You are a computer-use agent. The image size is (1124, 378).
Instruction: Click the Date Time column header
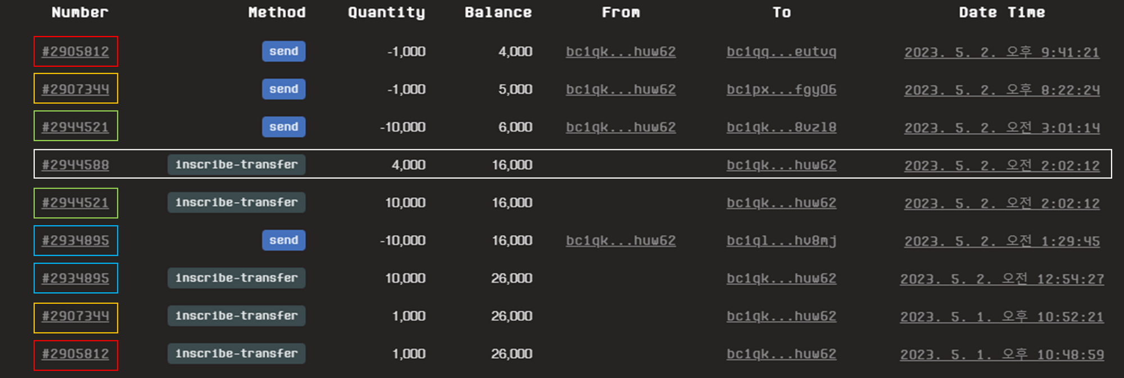click(1001, 12)
